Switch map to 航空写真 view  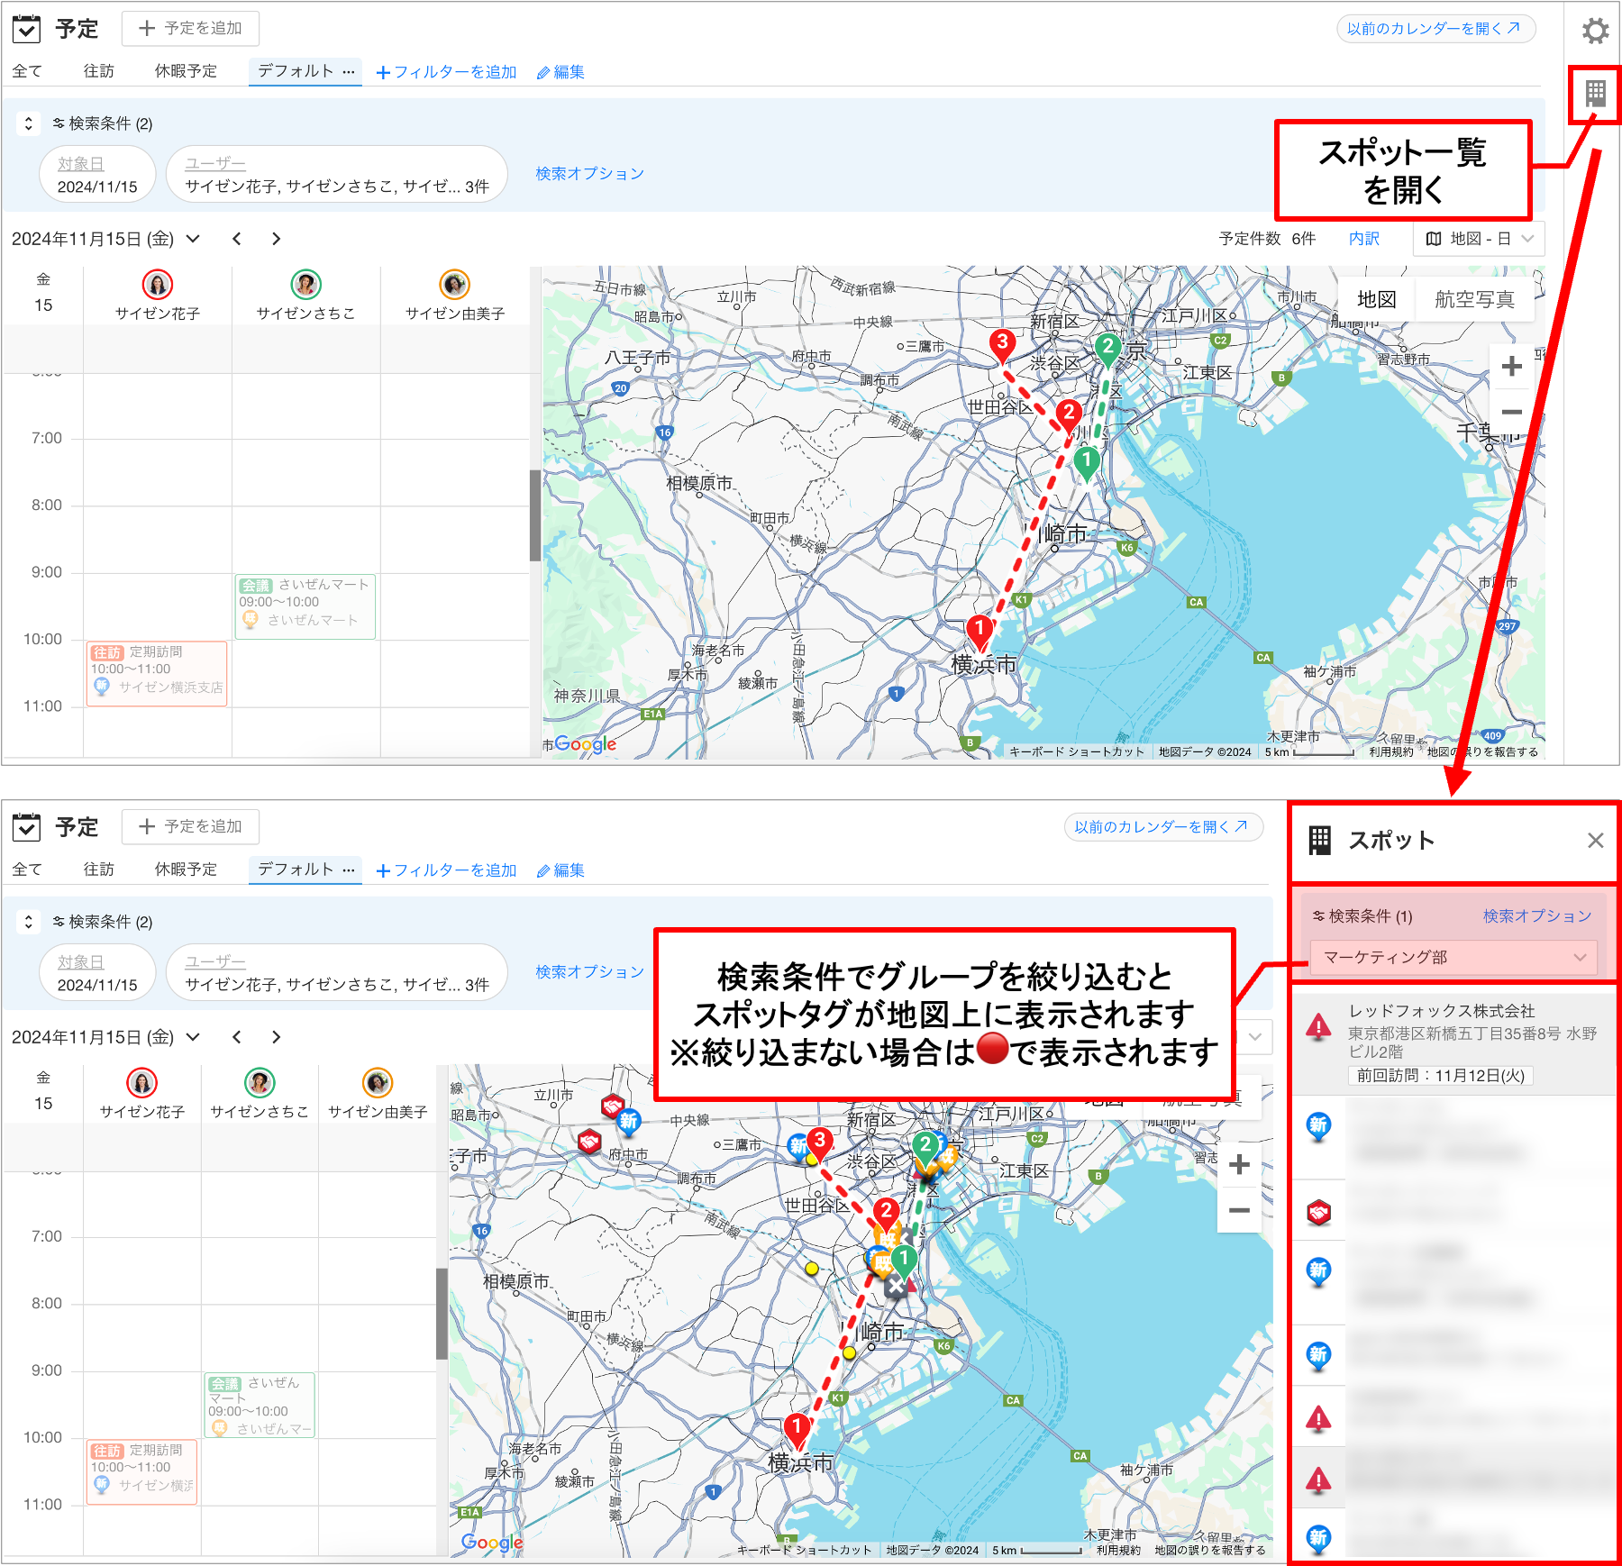(1474, 299)
